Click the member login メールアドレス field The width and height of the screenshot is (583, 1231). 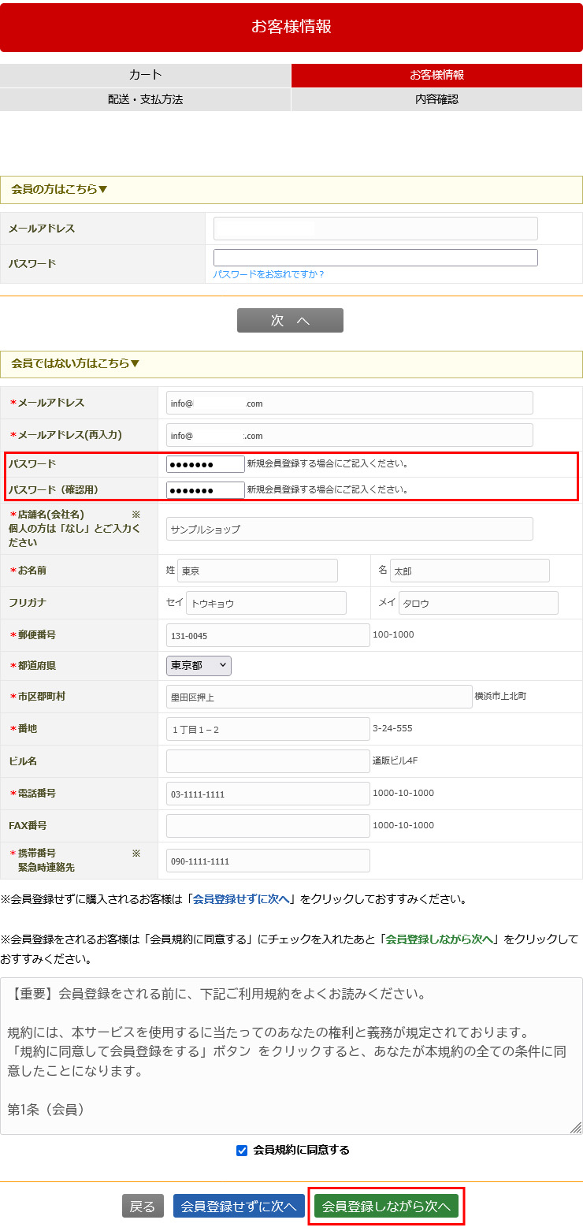click(x=375, y=229)
